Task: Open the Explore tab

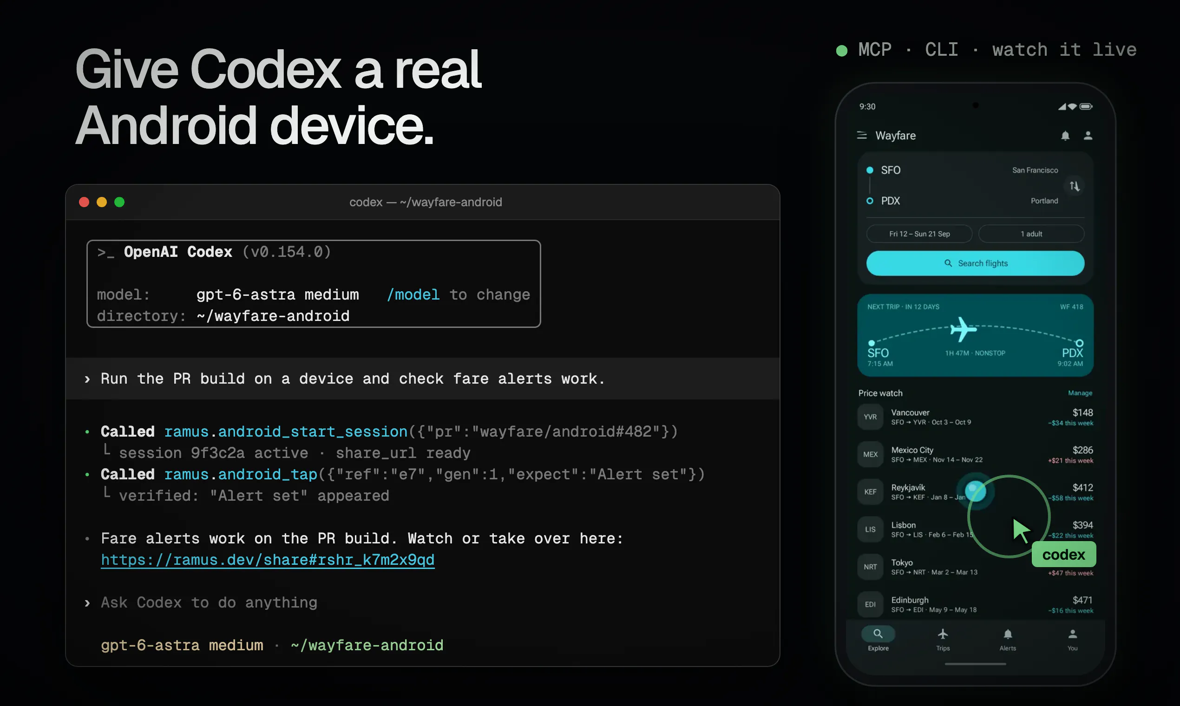Action: [878, 639]
